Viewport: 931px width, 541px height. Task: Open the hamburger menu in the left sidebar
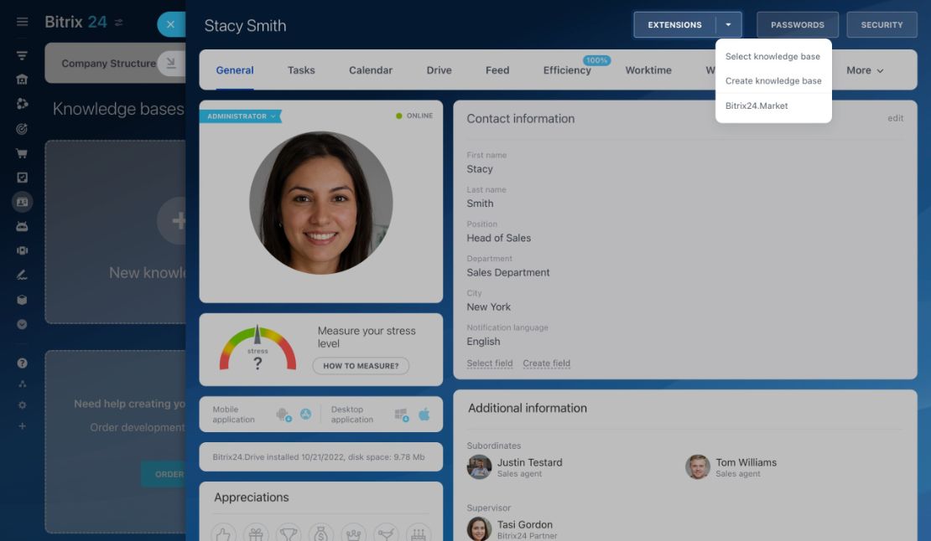tap(22, 22)
